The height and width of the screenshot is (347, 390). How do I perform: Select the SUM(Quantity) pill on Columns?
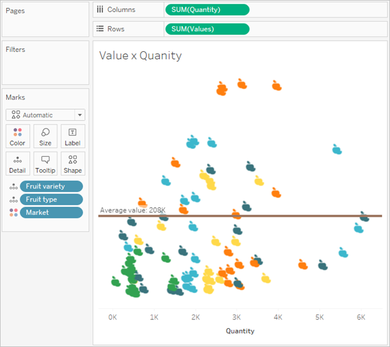pyautogui.click(x=207, y=10)
